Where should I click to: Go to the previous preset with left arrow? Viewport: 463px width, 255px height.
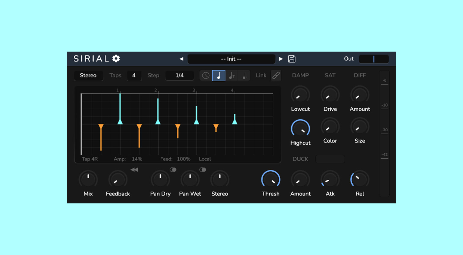[x=181, y=59]
